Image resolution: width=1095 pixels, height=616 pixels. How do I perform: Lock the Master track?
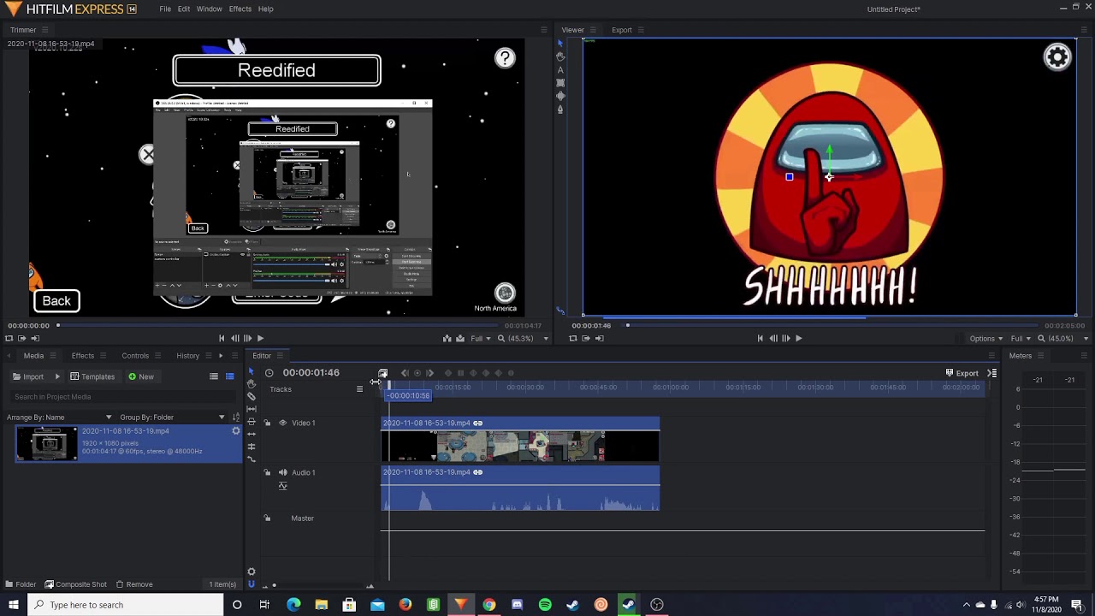(x=267, y=518)
